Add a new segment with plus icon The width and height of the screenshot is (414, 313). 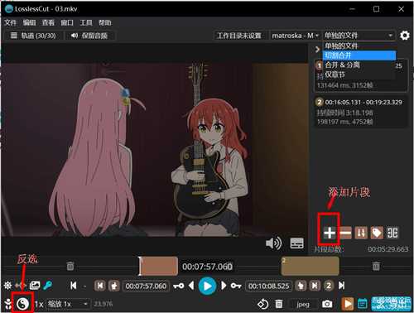click(330, 233)
